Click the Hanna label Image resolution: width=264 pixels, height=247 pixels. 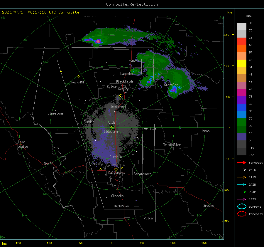[205, 131]
